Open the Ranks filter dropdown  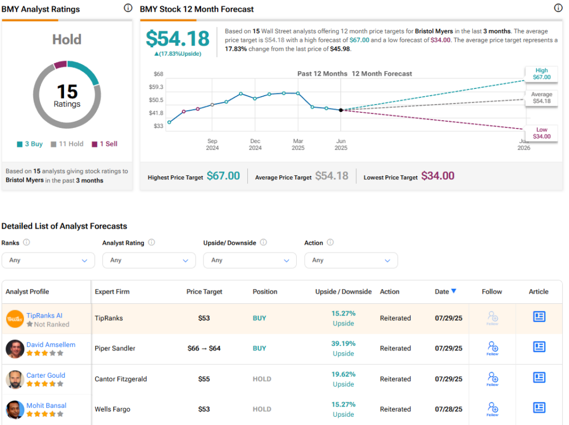point(48,260)
